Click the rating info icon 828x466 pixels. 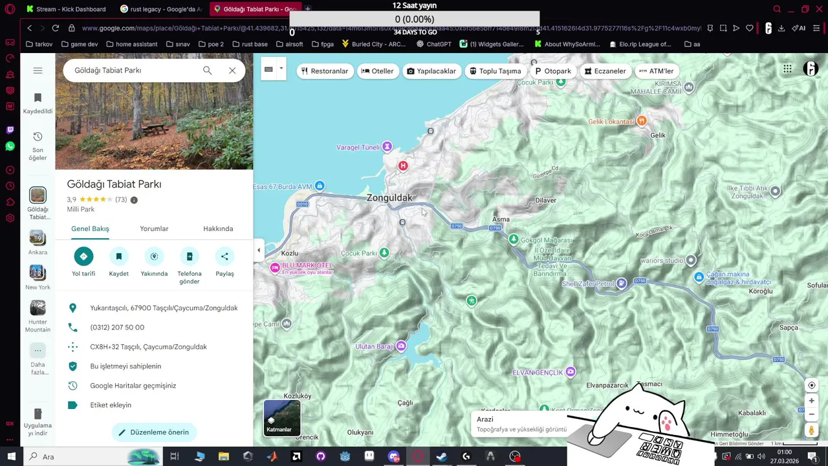click(134, 200)
